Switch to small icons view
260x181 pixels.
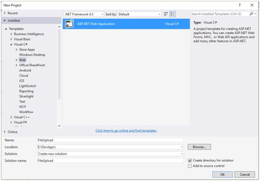point(166,14)
